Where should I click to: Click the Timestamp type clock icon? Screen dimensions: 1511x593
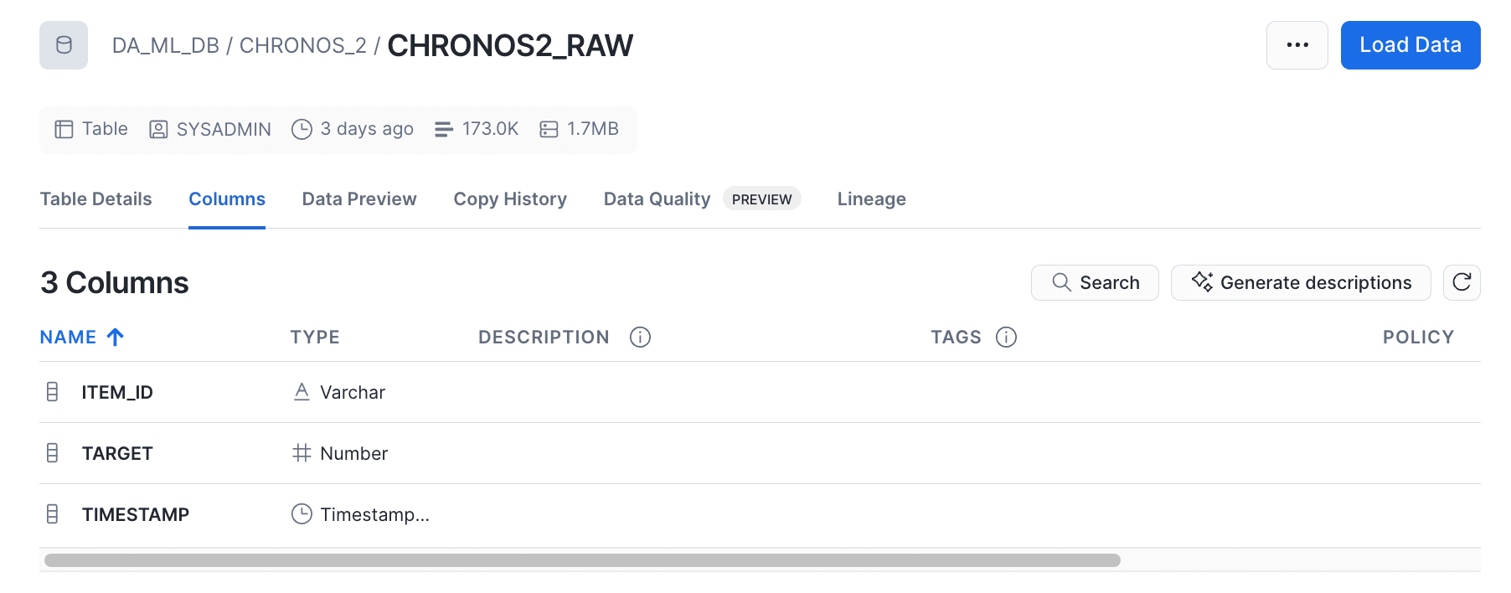pos(302,514)
